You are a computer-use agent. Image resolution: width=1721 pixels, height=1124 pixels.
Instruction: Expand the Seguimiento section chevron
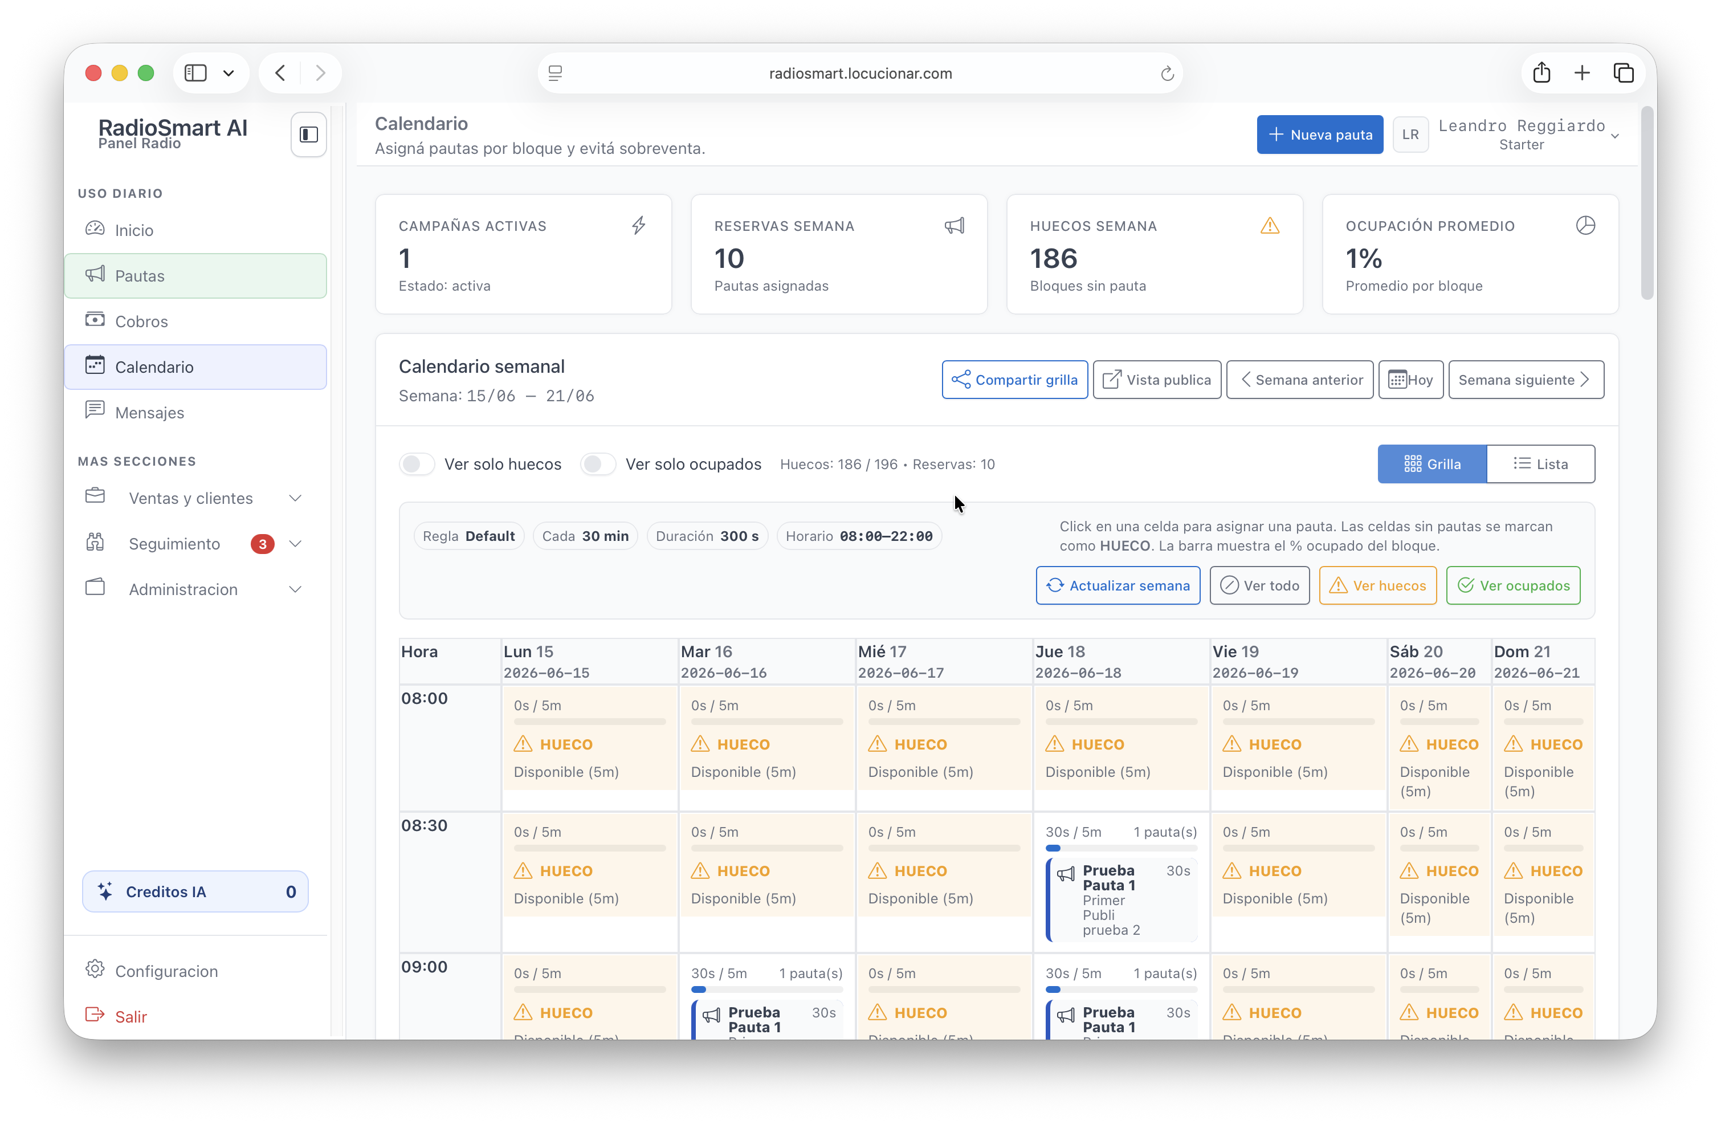point(295,543)
